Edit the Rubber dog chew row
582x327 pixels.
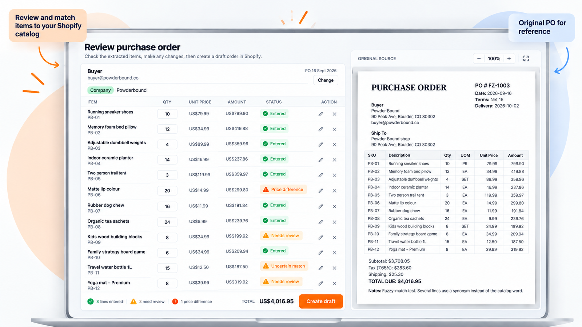pos(320,206)
